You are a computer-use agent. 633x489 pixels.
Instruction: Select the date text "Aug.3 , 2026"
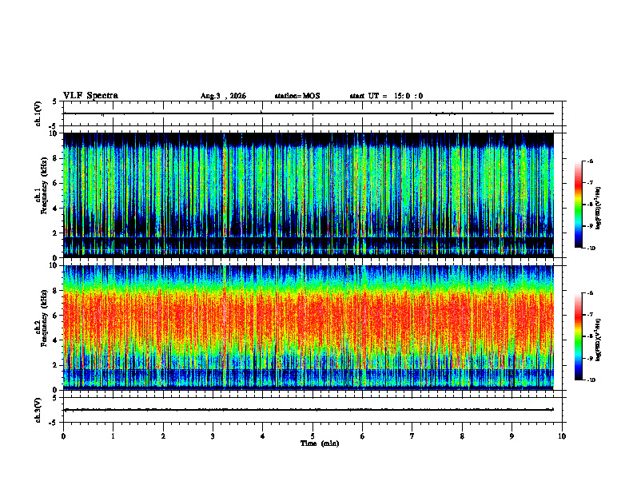pyautogui.click(x=223, y=96)
